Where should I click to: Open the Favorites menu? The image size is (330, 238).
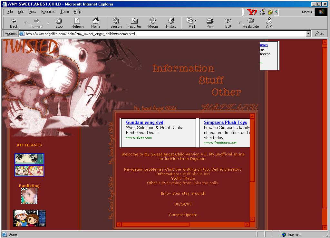point(48,12)
